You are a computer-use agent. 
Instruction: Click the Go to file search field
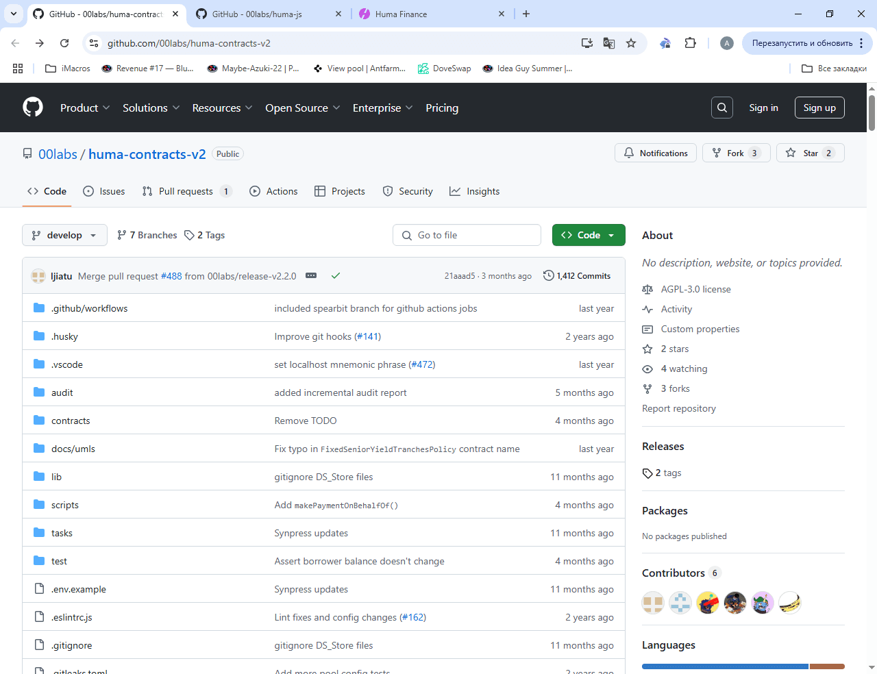(467, 235)
